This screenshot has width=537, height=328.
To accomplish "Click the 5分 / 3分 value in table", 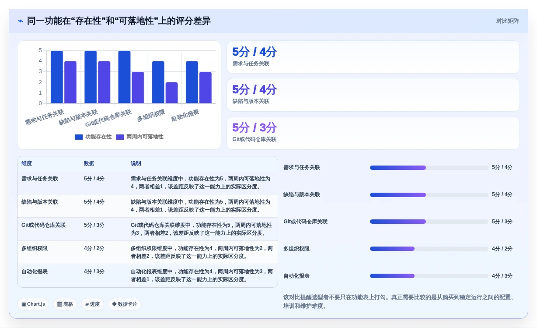I will (94, 225).
